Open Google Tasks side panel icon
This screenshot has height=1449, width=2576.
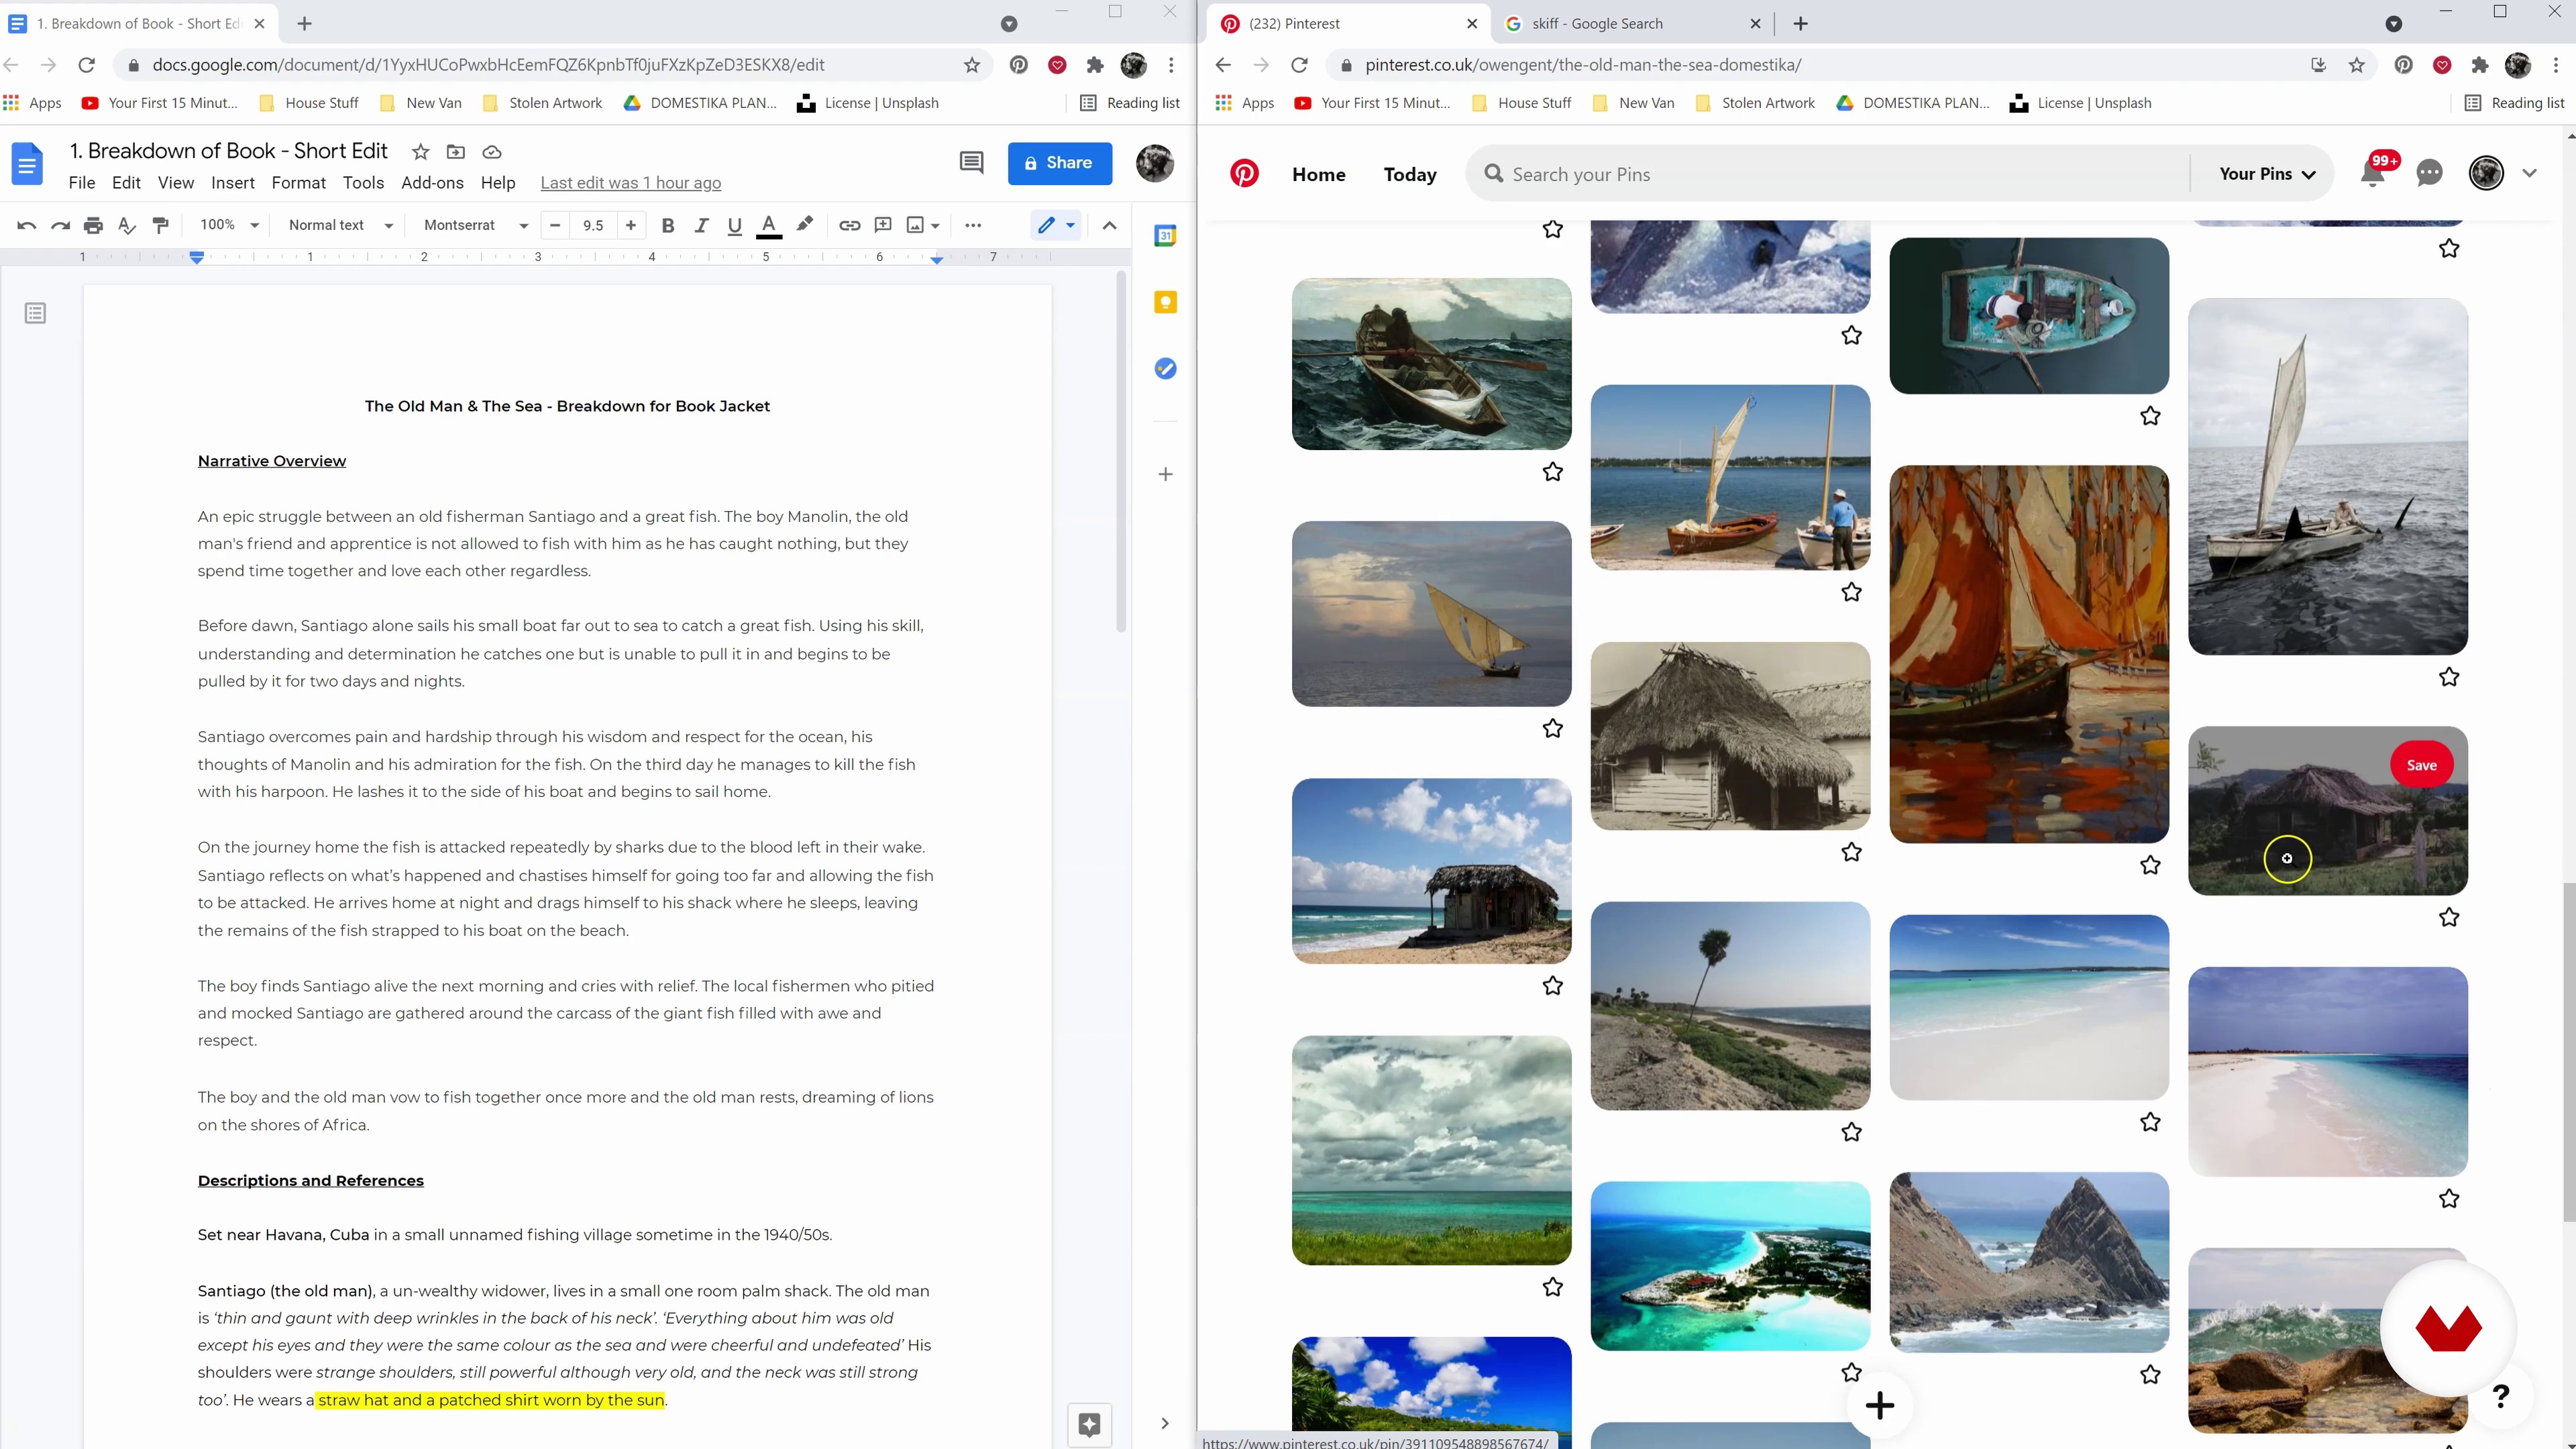[x=1165, y=369]
